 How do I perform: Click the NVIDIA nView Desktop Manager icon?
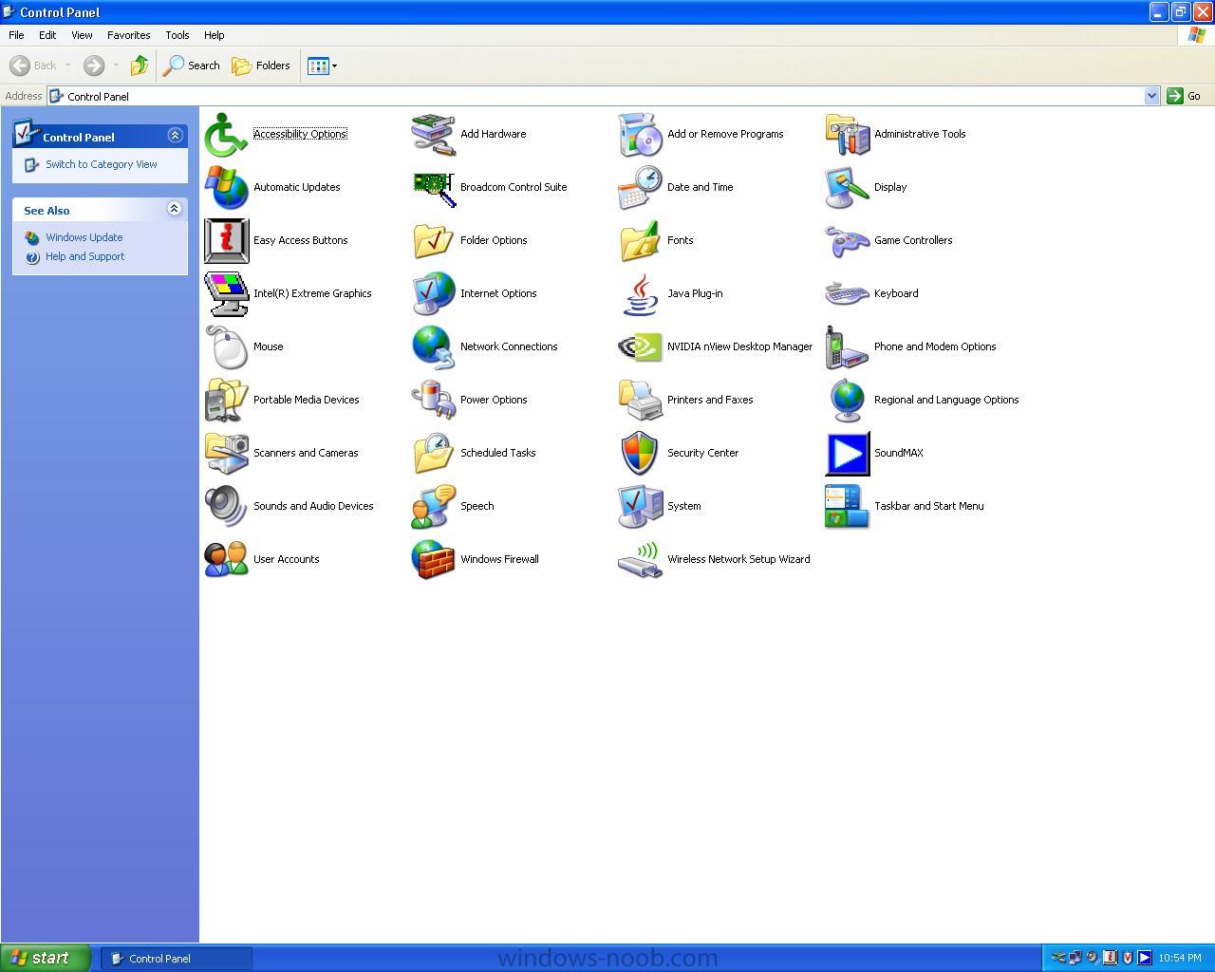click(x=640, y=346)
